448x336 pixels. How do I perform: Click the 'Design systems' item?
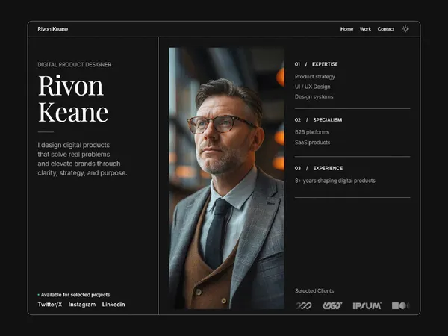coord(314,96)
